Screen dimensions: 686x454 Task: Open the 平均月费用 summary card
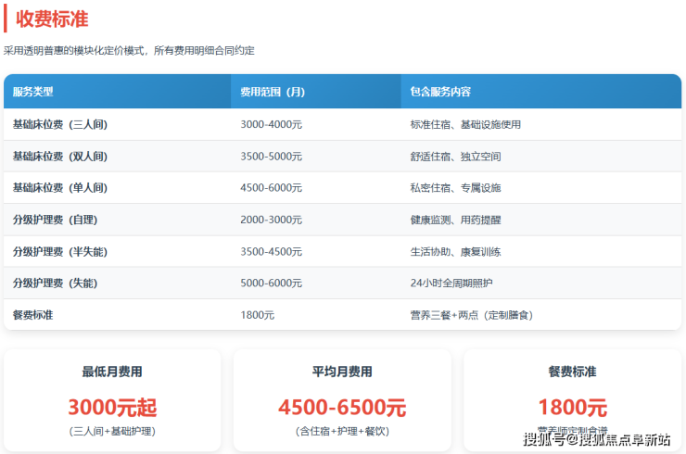click(342, 398)
